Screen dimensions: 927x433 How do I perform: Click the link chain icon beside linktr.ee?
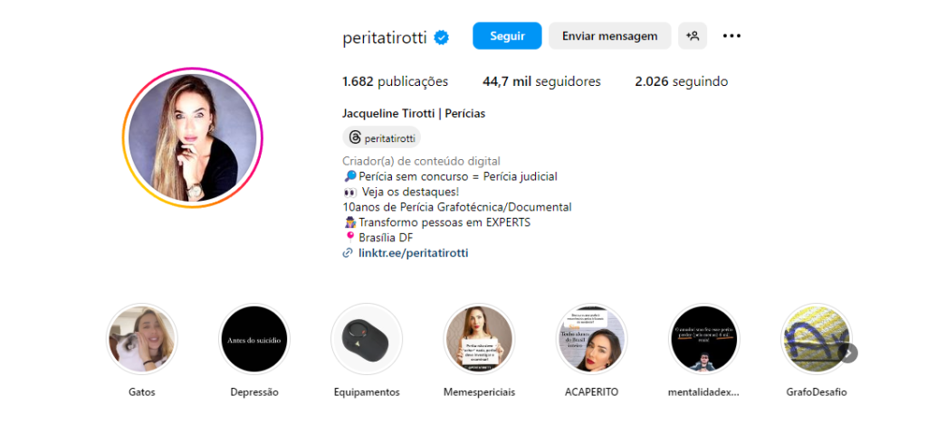[x=348, y=253]
